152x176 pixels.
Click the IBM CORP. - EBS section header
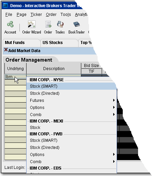click(x=45, y=168)
